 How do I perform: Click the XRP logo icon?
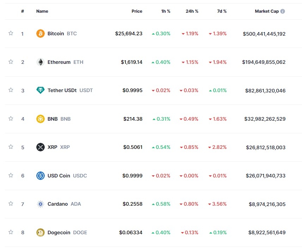tap(41, 147)
